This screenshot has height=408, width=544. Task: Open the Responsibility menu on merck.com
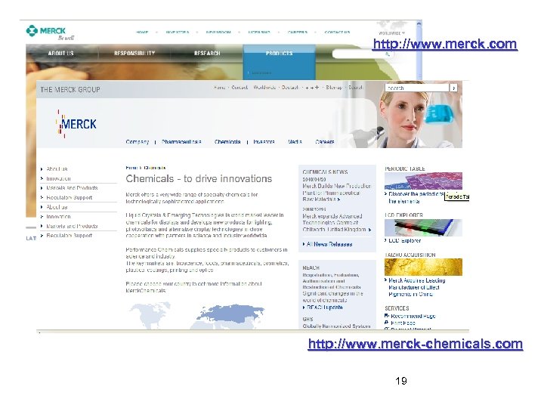(x=134, y=54)
